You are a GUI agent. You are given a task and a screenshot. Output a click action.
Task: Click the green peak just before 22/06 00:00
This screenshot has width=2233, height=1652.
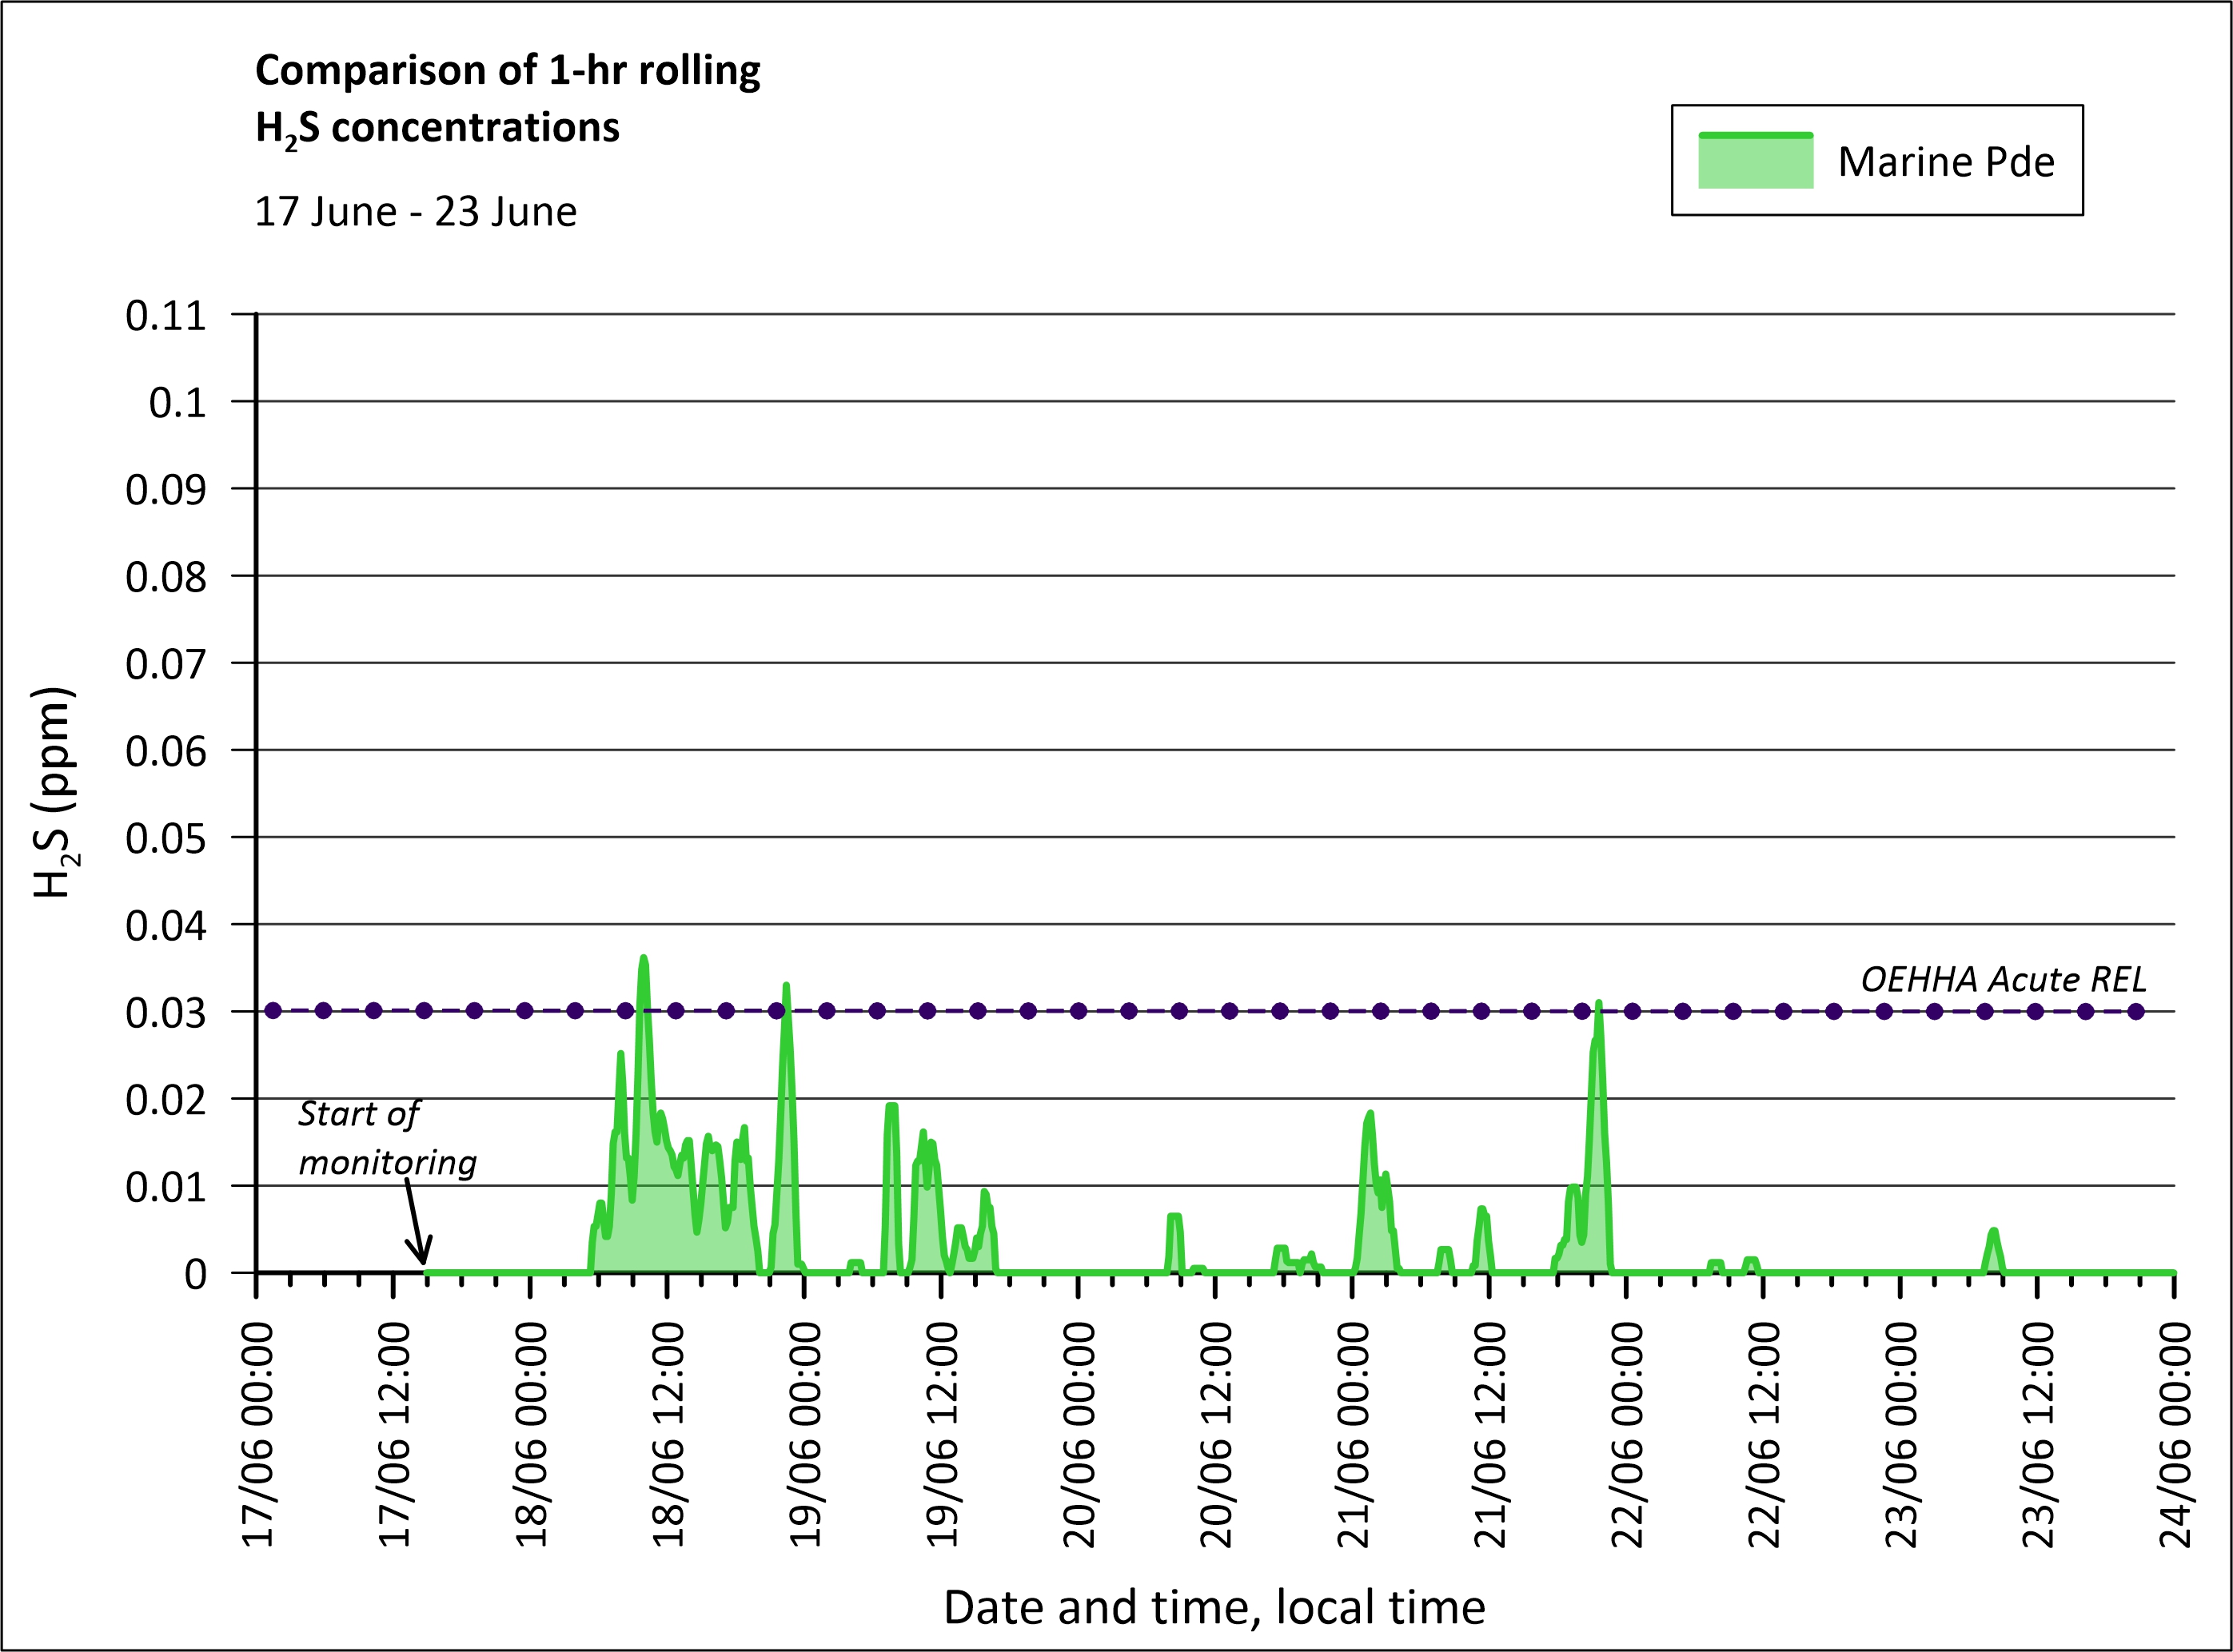(x=1599, y=1005)
